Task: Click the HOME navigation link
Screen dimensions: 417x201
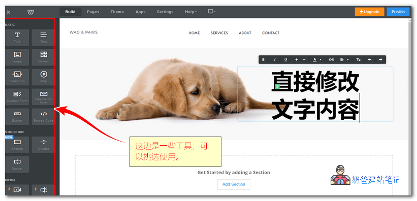Action: pos(194,33)
